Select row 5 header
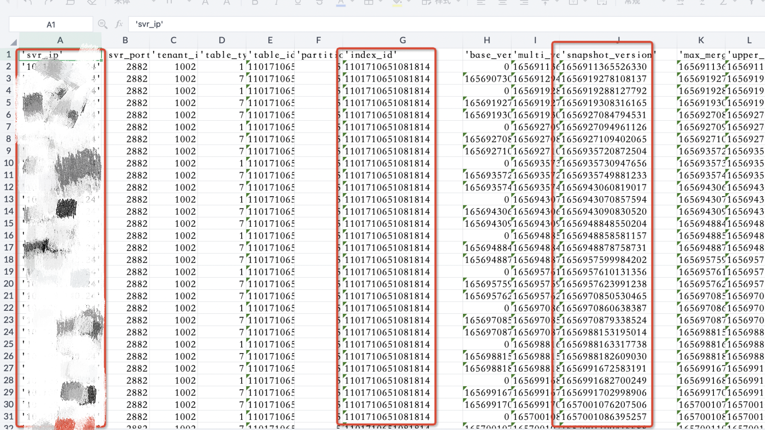This screenshot has height=430, width=765. [9, 102]
